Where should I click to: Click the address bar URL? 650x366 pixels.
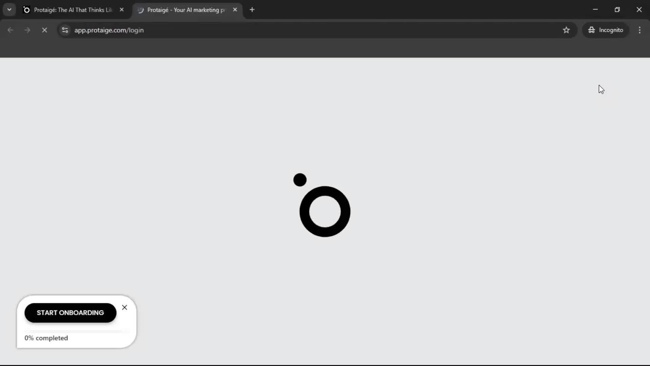(109, 30)
